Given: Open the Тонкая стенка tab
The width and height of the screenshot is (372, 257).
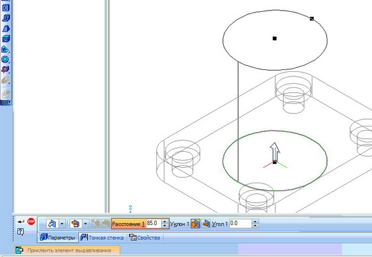Looking at the screenshot, I should (102, 238).
